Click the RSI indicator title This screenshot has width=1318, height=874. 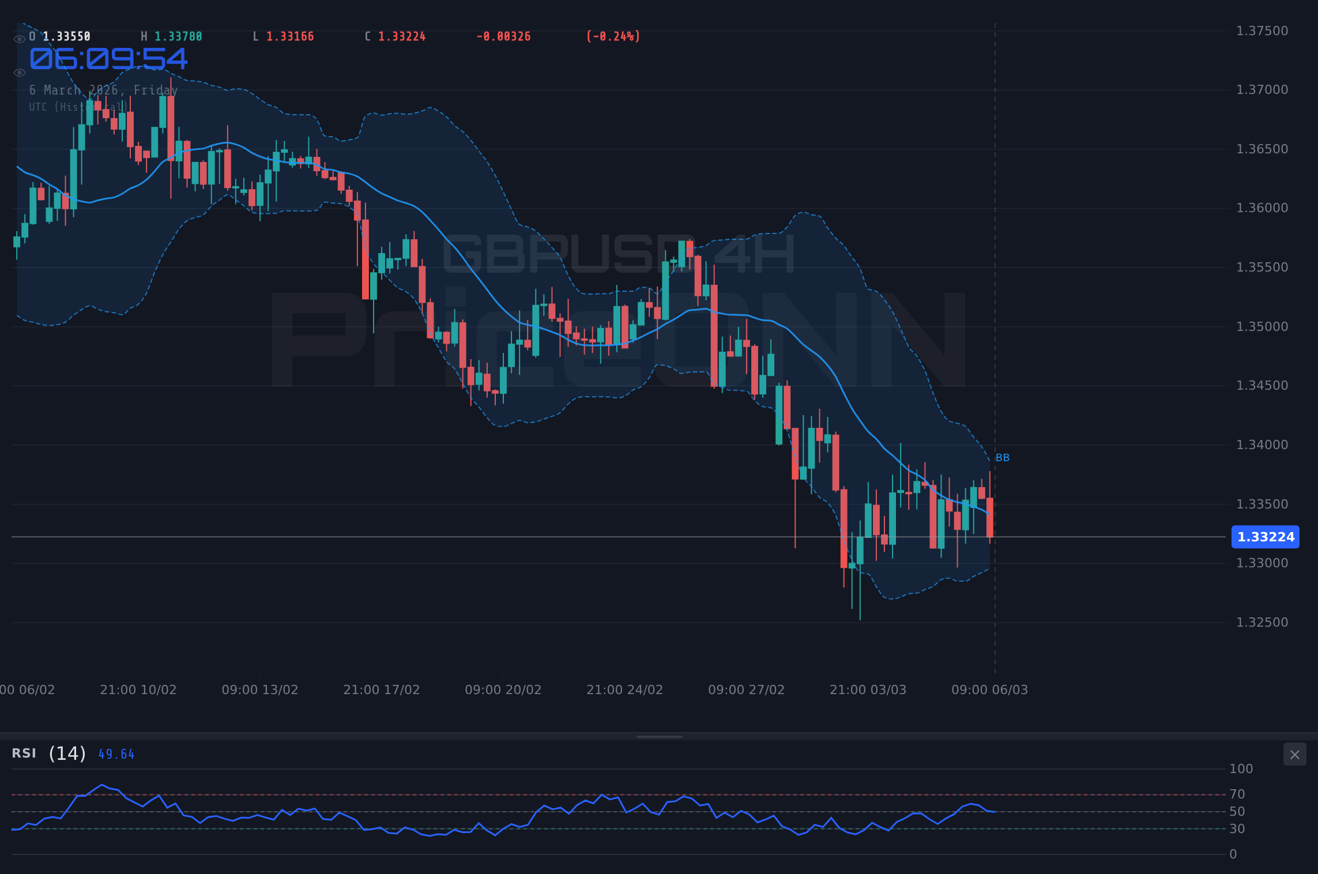click(x=24, y=754)
